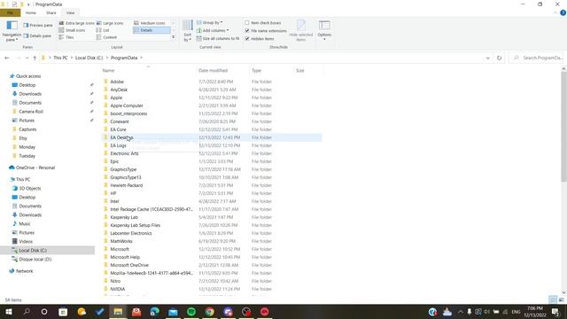Sort by the Type column header

tap(271, 71)
